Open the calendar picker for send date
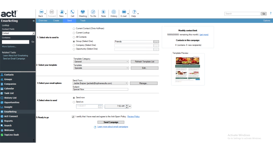This screenshot has height=152, width=273. coord(100,106)
